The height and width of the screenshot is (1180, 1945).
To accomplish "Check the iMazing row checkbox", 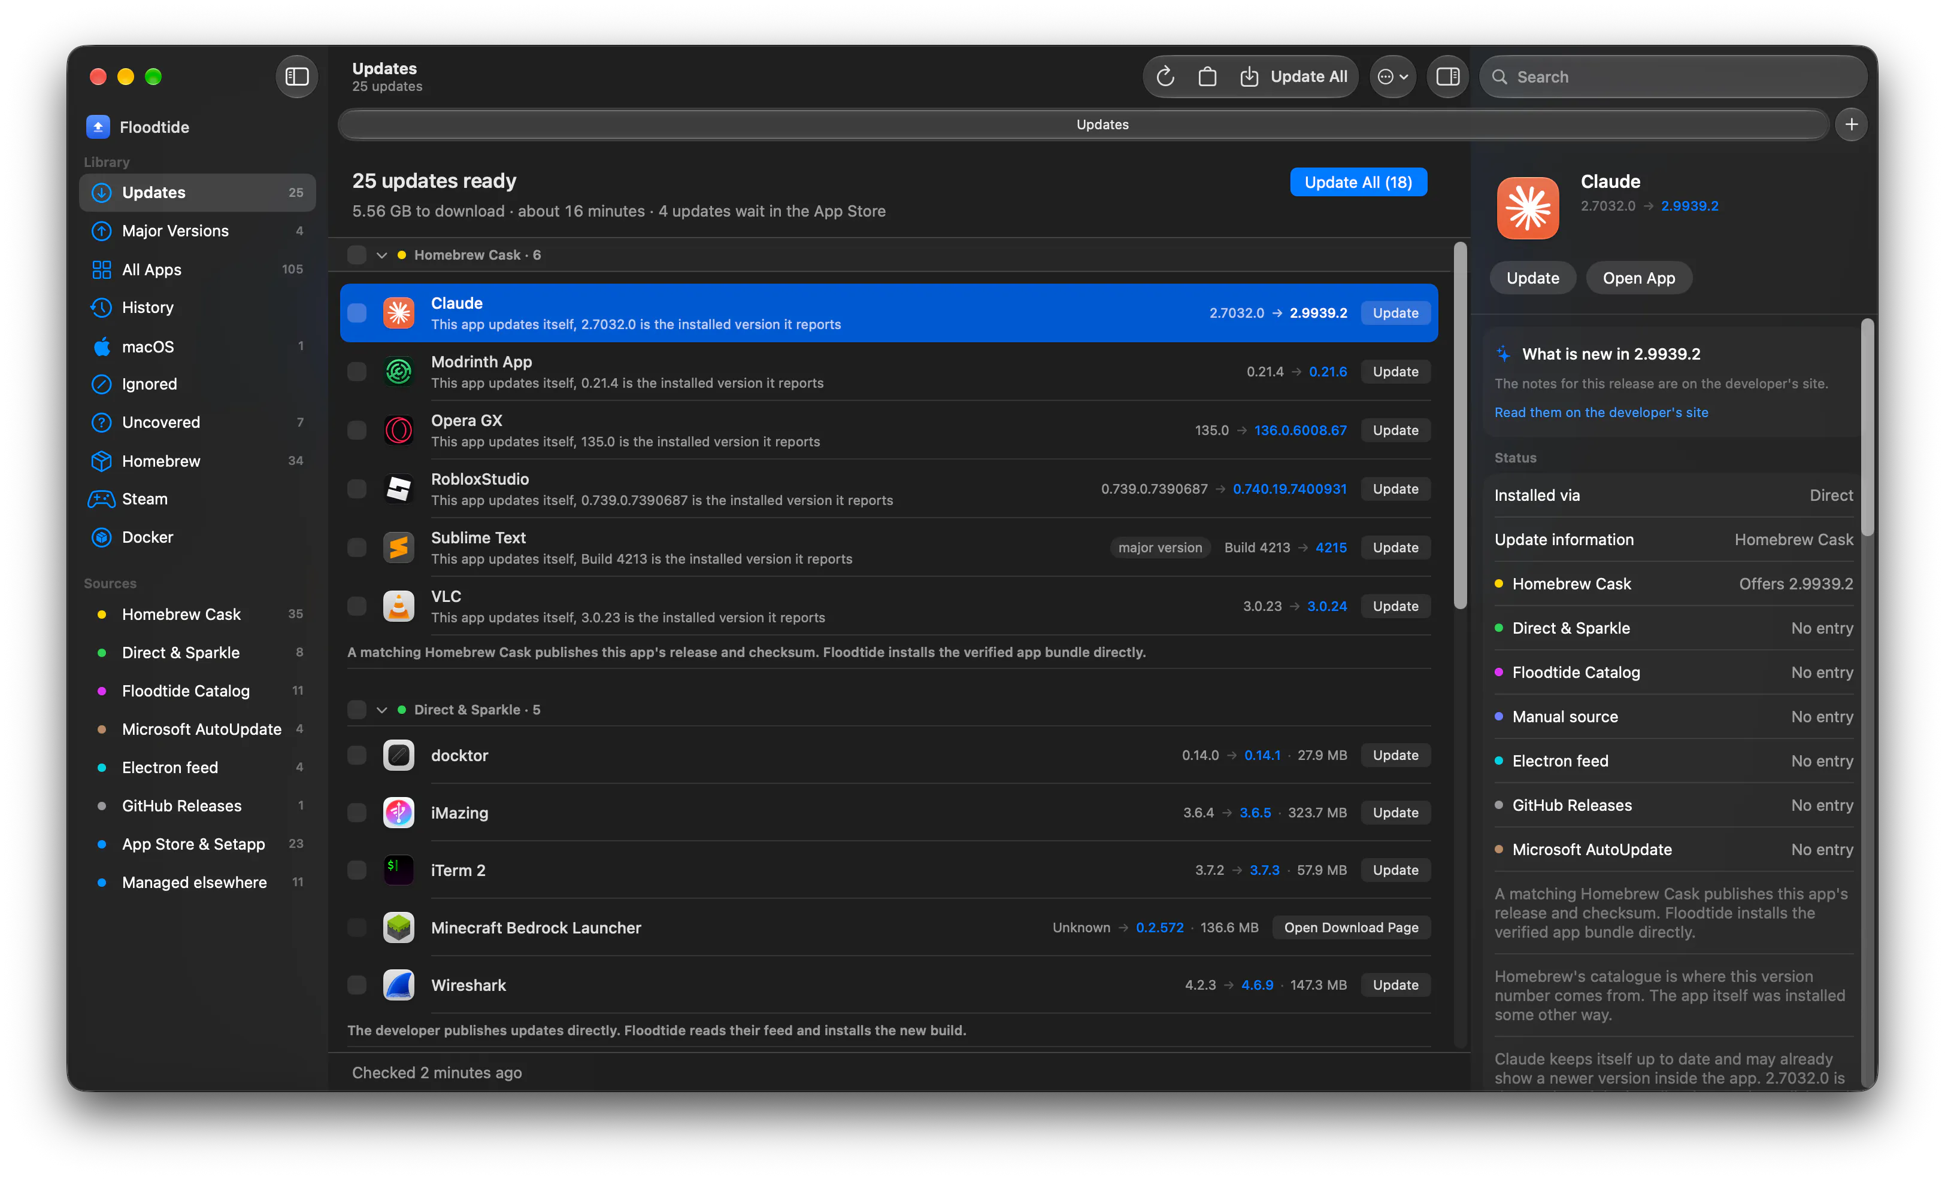I will [x=357, y=813].
